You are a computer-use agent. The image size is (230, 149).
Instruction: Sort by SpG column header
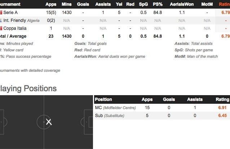tap(143, 4)
